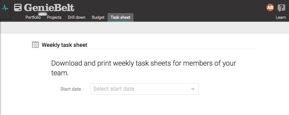Go to the Drill down tab
289x115 pixels.
tap(76, 17)
